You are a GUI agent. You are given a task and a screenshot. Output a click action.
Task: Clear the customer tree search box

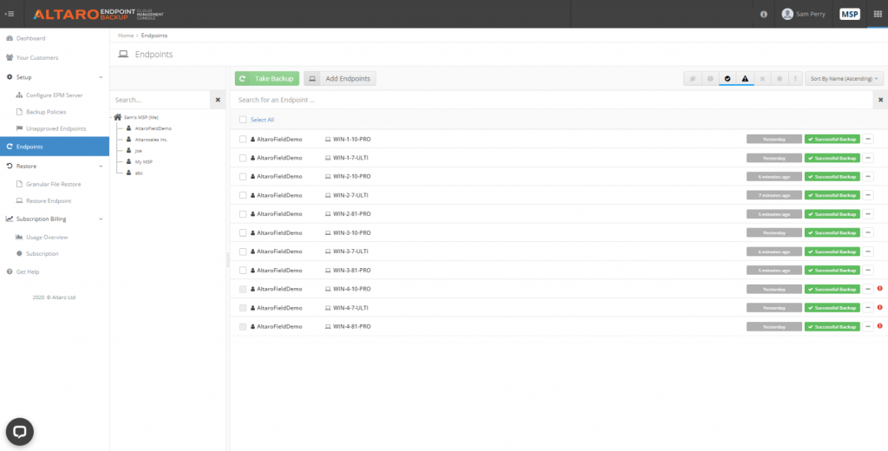coord(218,100)
